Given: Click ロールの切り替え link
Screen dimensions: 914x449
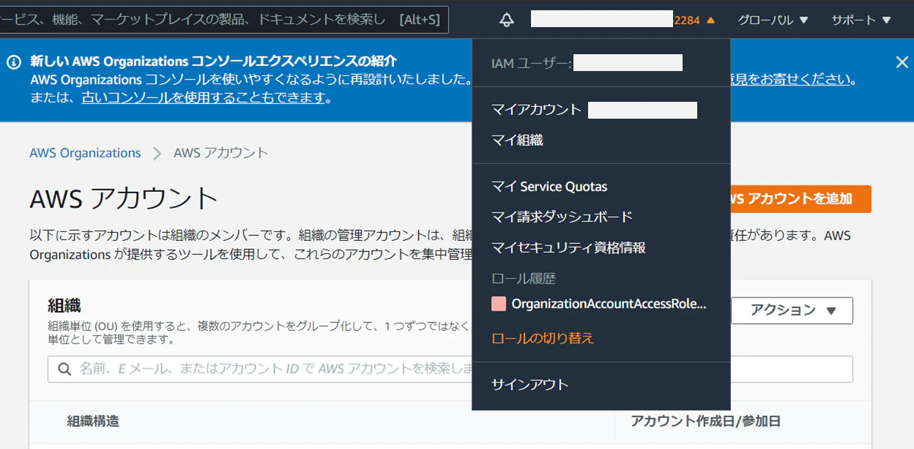Looking at the screenshot, I should [x=543, y=338].
